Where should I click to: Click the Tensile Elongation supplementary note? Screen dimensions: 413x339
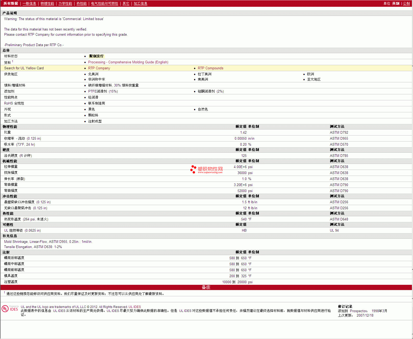33,247
